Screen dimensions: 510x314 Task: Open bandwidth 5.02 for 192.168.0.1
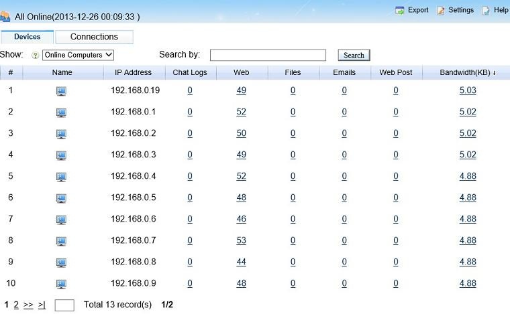click(468, 112)
